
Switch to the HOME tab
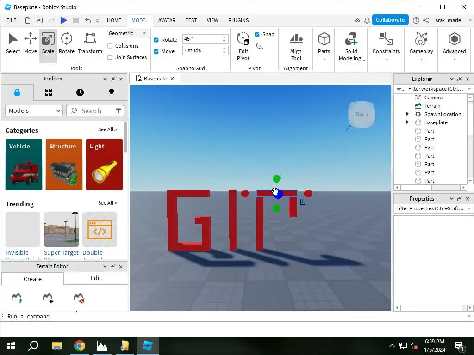tap(114, 20)
